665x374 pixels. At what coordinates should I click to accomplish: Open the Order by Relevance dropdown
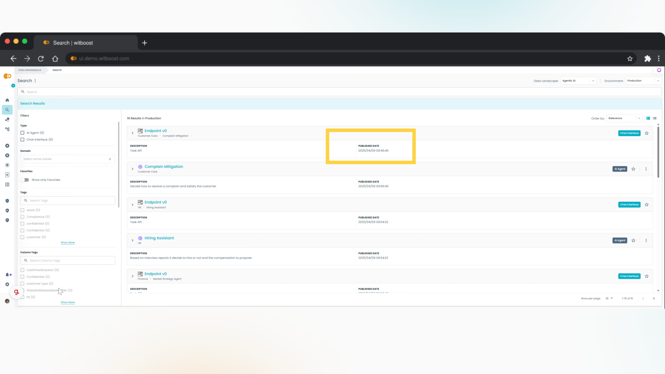coord(624,118)
